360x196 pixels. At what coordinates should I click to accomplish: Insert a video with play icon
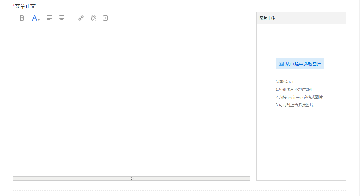coord(105,18)
